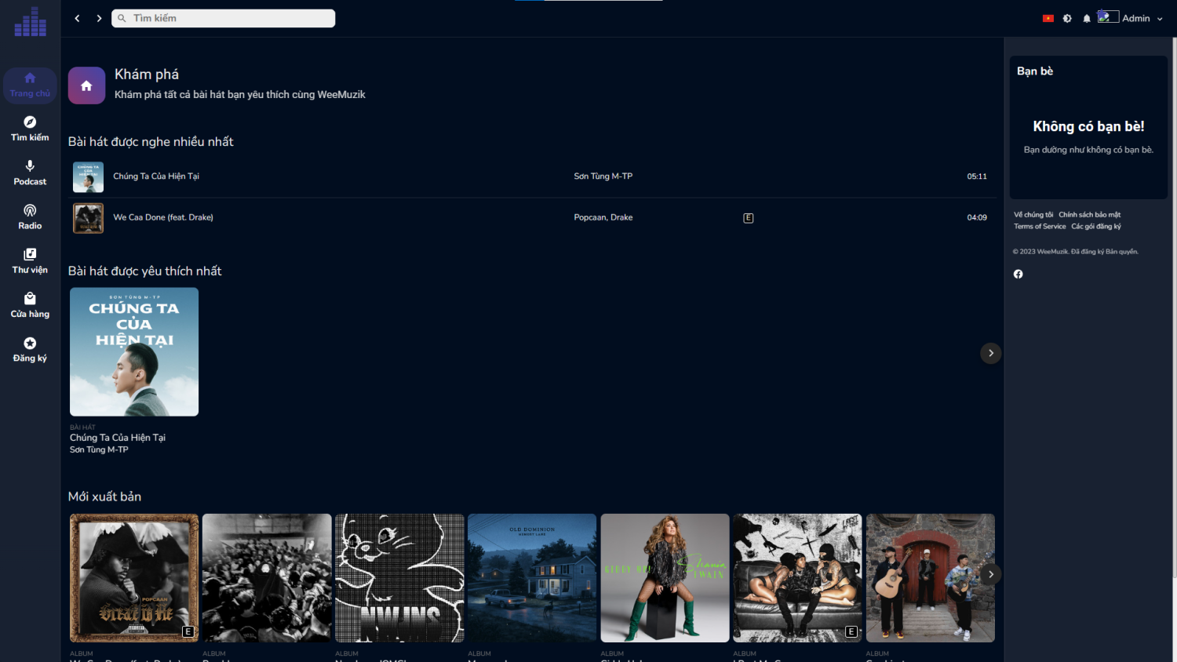This screenshot has height=662, width=1177.
Task: Advance the Mới xuất bản carousel
Action: pyautogui.click(x=990, y=574)
